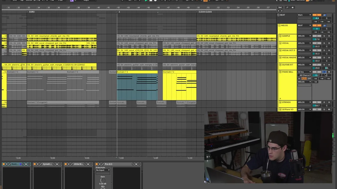337x189 pixels.
Task: Collapse the MELOS group track
Action: (x=279, y=25)
